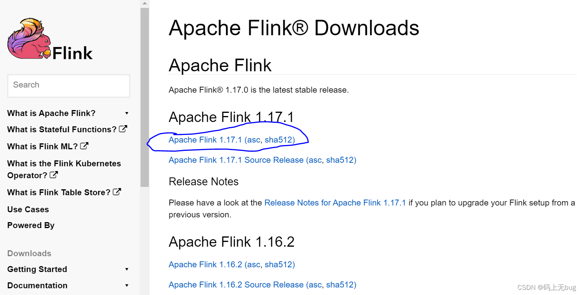Open Release Notes for Apache Flink 1.17.1
This screenshot has width=582, height=295.
(x=335, y=202)
